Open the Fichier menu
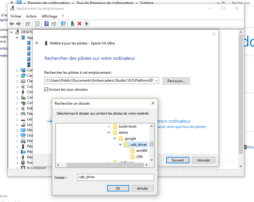Image resolution: width=254 pixels, height=202 pixels. pos(16,16)
